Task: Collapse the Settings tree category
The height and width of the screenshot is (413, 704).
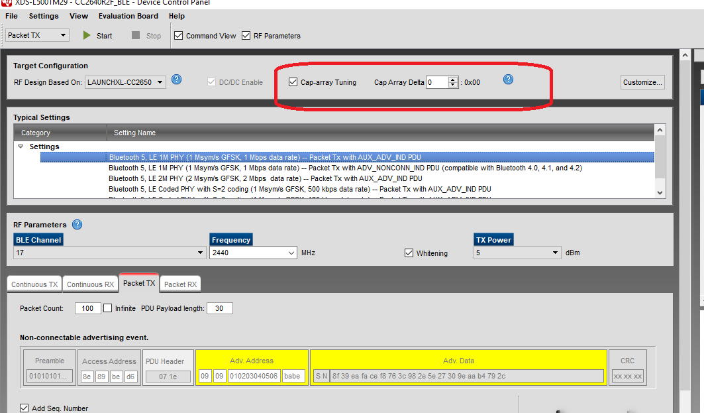Action: [x=21, y=147]
